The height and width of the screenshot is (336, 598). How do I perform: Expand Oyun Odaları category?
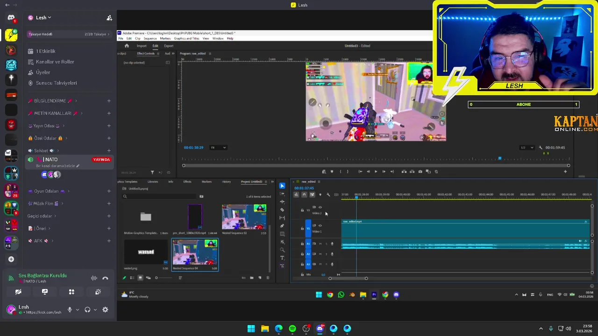pos(49,191)
